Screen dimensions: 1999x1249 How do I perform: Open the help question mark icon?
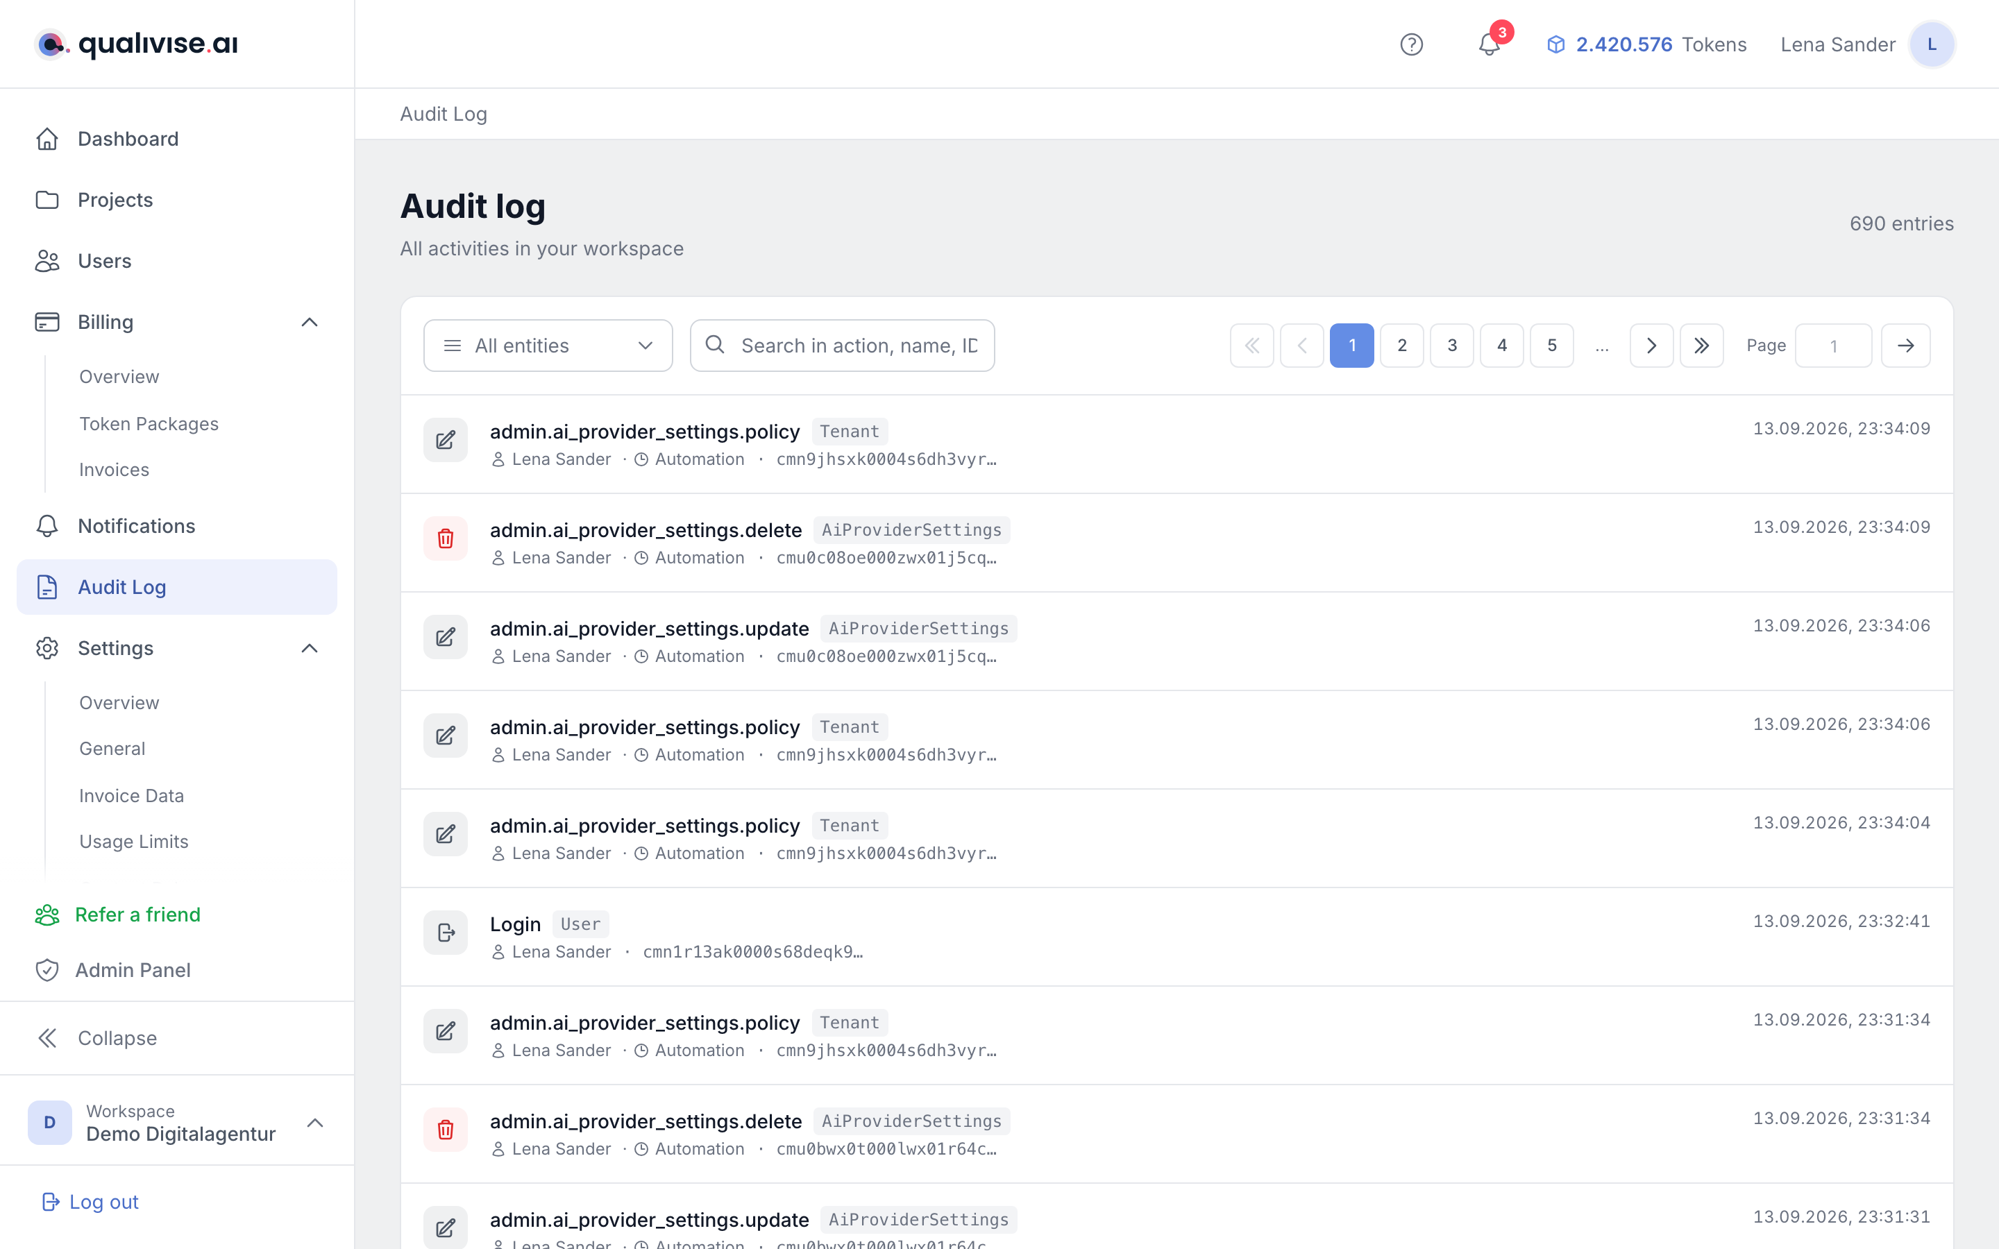pyautogui.click(x=1411, y=44)
